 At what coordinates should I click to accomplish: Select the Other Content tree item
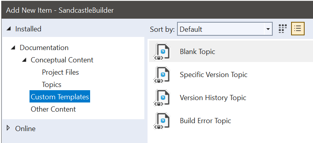[53, 109]
